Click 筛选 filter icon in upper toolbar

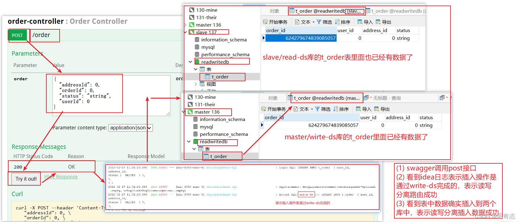click(x=319, y=22)
